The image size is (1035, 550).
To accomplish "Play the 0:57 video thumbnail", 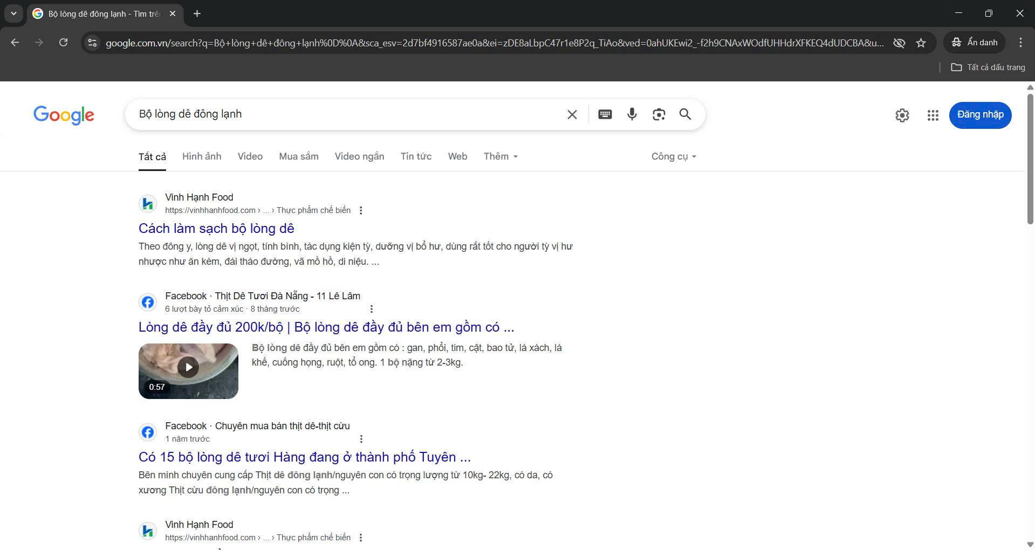I will click(x=188, y=371).
